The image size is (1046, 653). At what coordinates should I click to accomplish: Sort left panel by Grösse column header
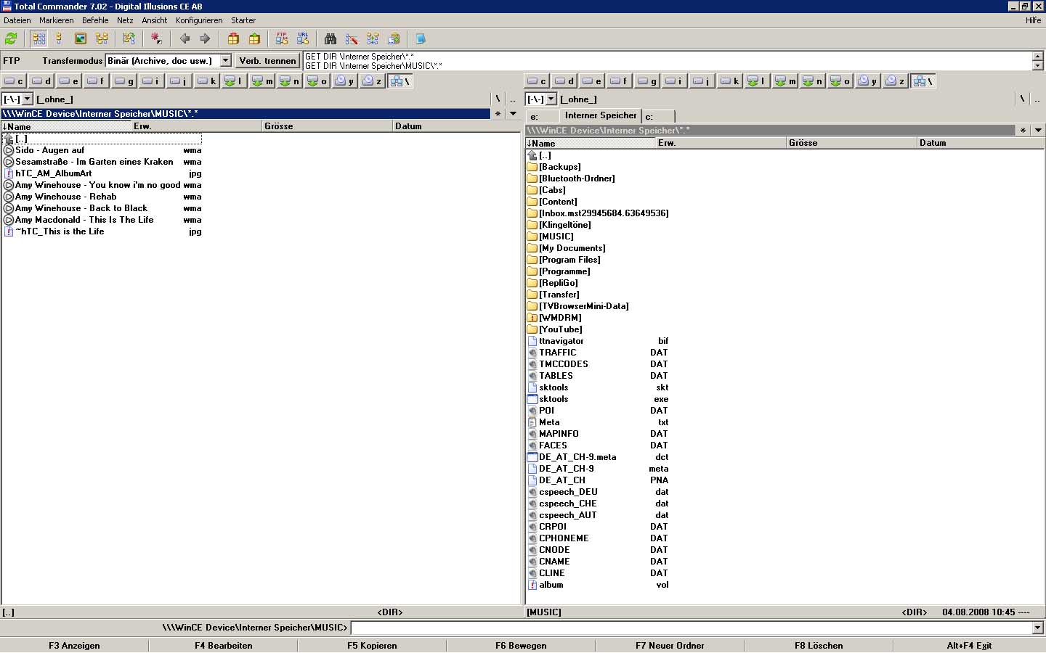(327, 126)
